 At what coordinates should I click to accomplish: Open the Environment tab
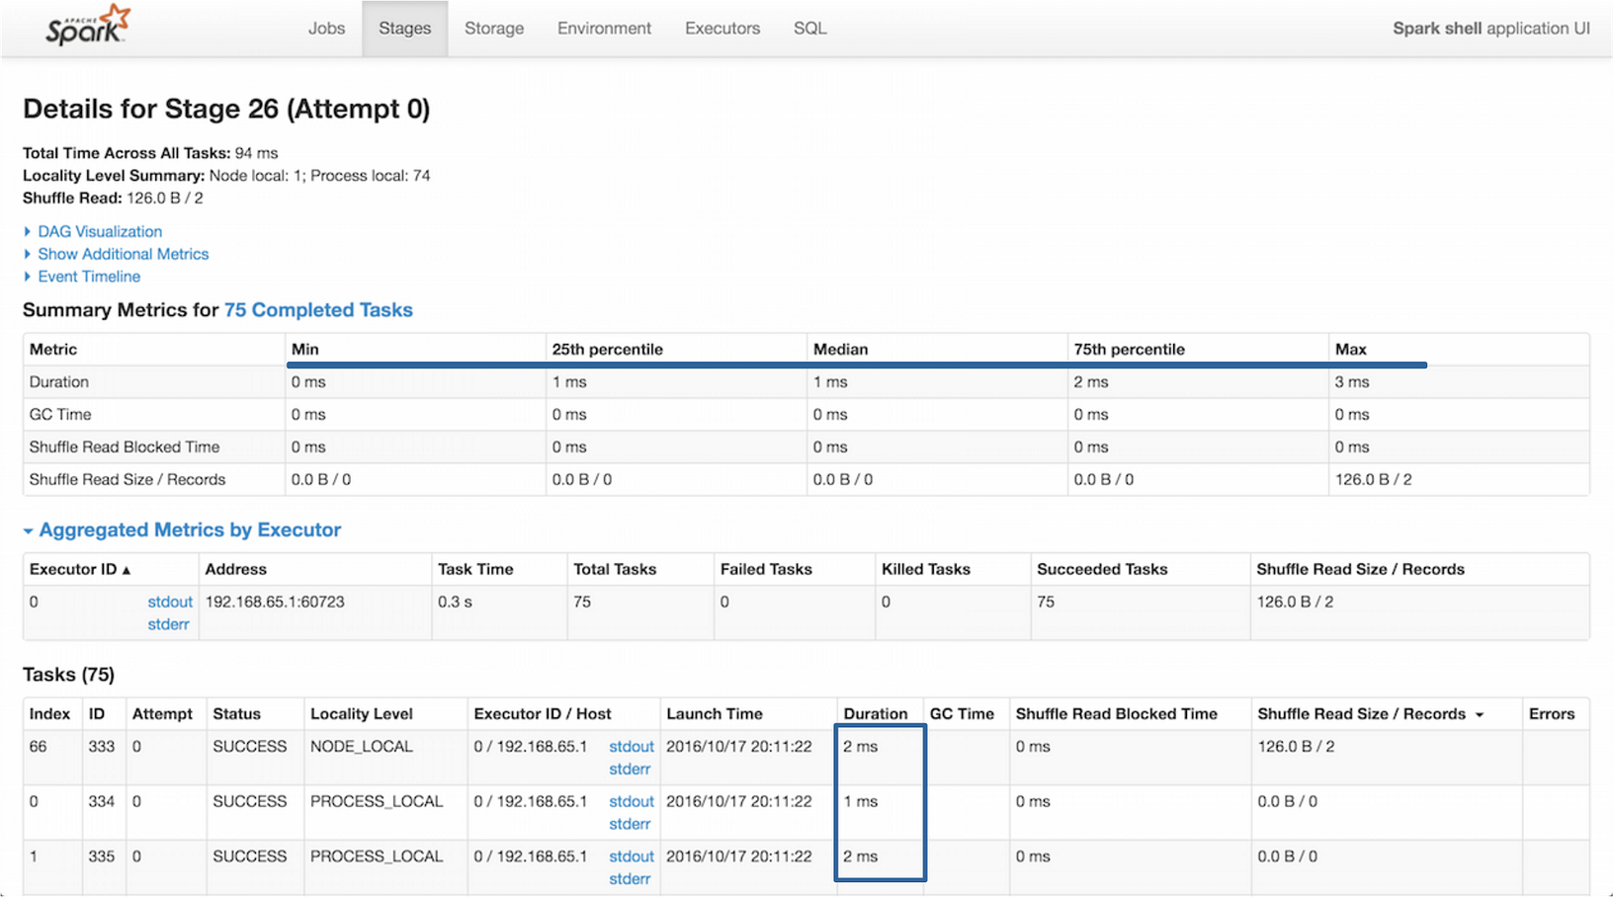604,28
